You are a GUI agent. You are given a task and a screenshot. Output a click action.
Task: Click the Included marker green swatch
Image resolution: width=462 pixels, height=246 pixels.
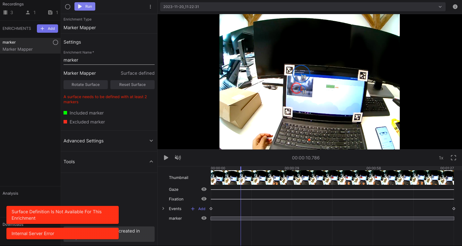(65, 113)
